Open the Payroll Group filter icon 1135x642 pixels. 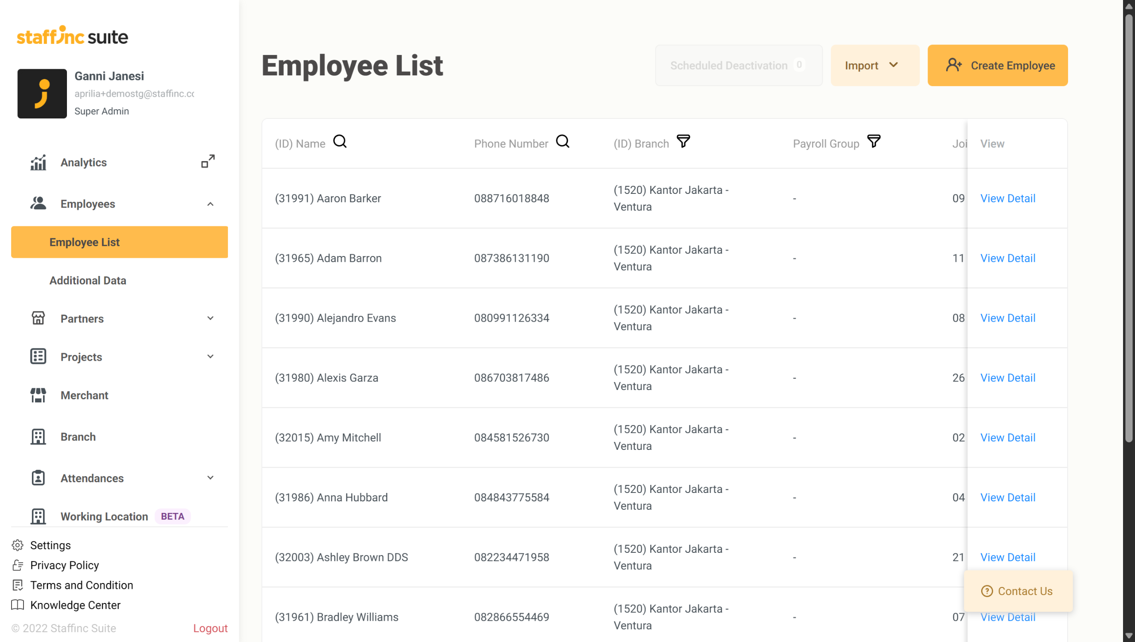click(x=873, y=142)
